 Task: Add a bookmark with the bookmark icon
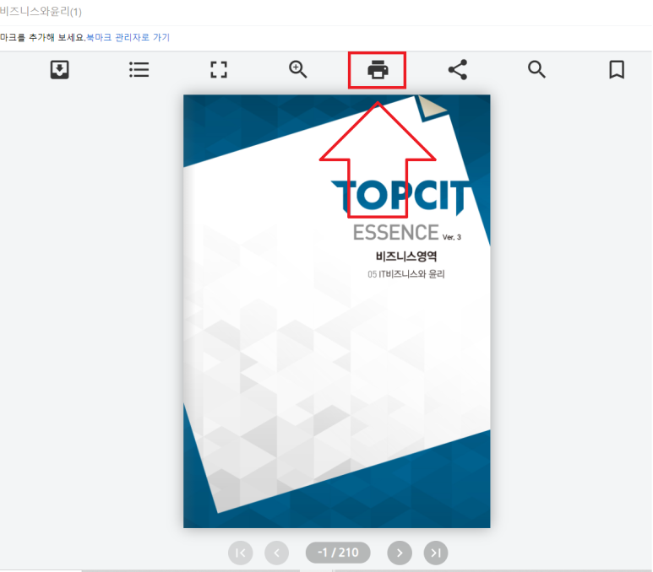[617, 69]
